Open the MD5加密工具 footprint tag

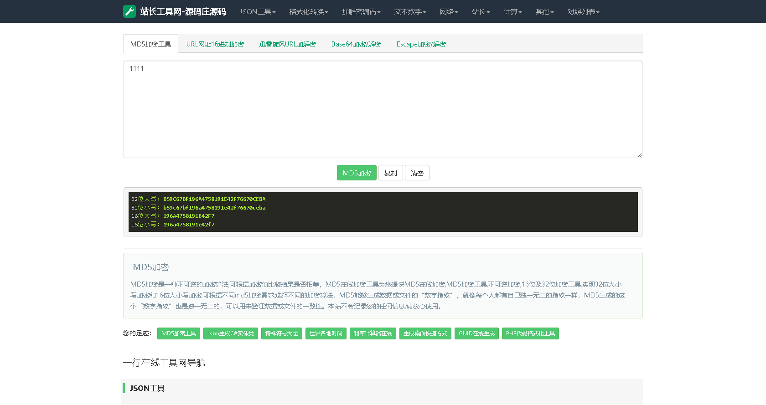click(x=179, y=333)
